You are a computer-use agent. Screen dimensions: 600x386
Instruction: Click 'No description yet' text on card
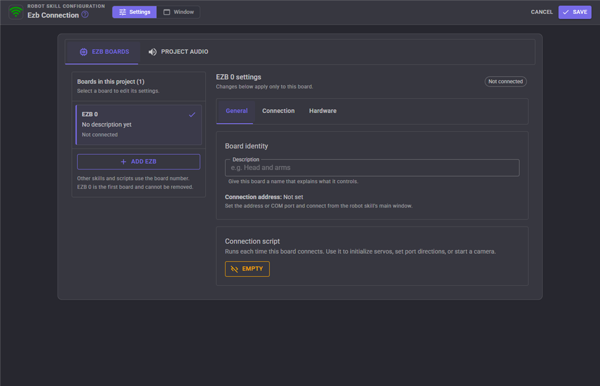click(x=107, y=124)
